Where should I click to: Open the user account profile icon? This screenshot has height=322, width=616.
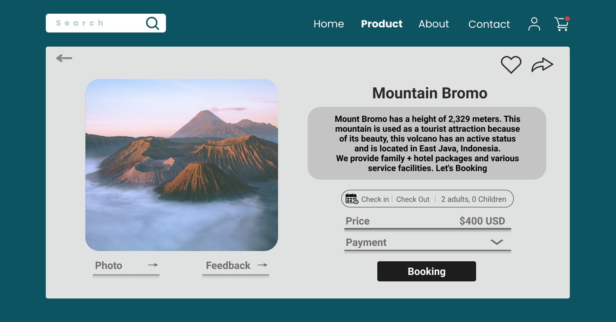pyautogui.click(x=534, y=24)
